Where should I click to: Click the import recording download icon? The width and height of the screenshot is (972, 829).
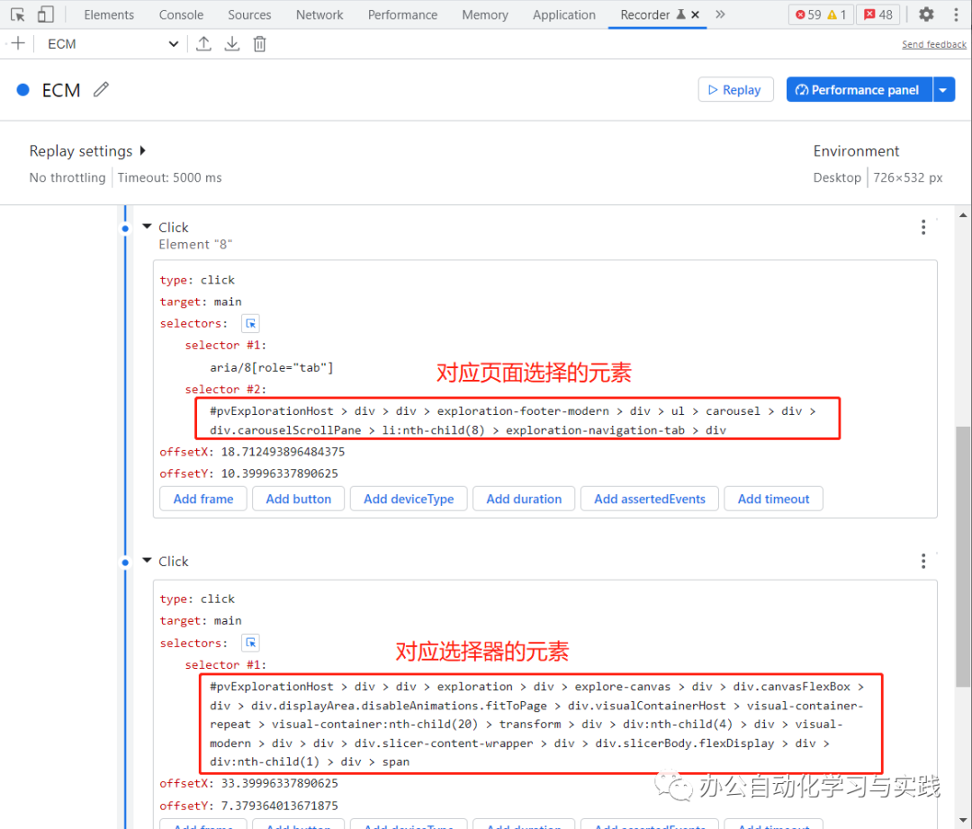[x=232, y=43]
